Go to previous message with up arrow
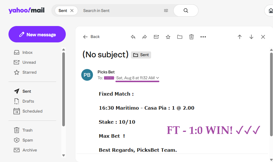 (x=240, y=37)
